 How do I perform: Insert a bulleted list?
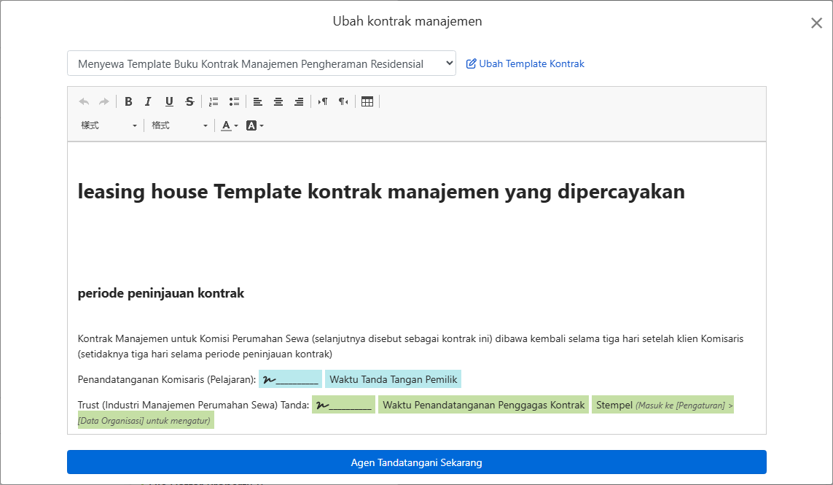234,101
